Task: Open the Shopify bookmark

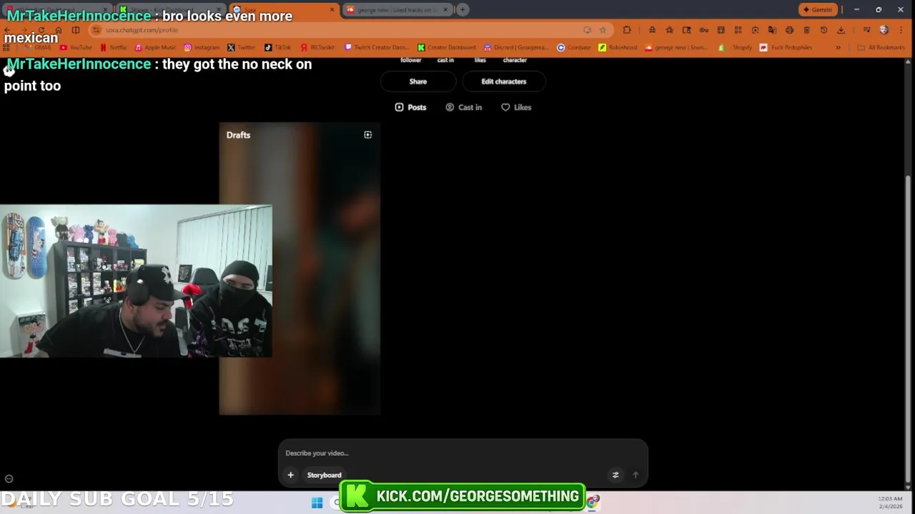Action: 736,48
